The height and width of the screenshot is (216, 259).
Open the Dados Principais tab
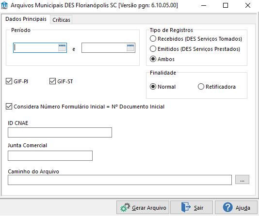(26, 19)
